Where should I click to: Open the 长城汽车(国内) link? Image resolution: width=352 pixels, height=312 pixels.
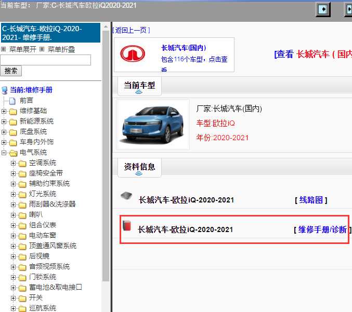(184, 48)
